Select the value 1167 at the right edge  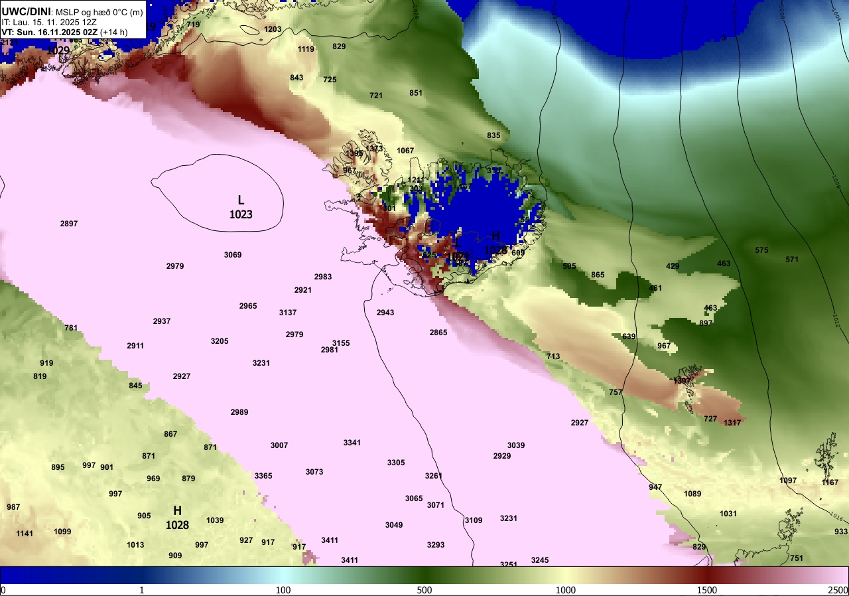pyautogui.click(x=830, y=483)
